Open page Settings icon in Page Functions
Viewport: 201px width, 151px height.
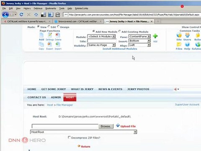(x=50, y=35)
